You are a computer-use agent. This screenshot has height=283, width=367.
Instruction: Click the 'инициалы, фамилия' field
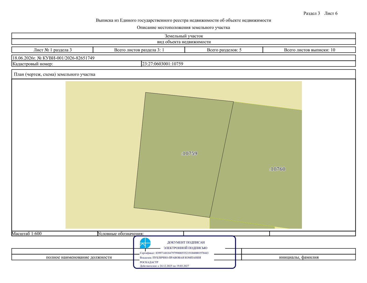tap(299, 257)
